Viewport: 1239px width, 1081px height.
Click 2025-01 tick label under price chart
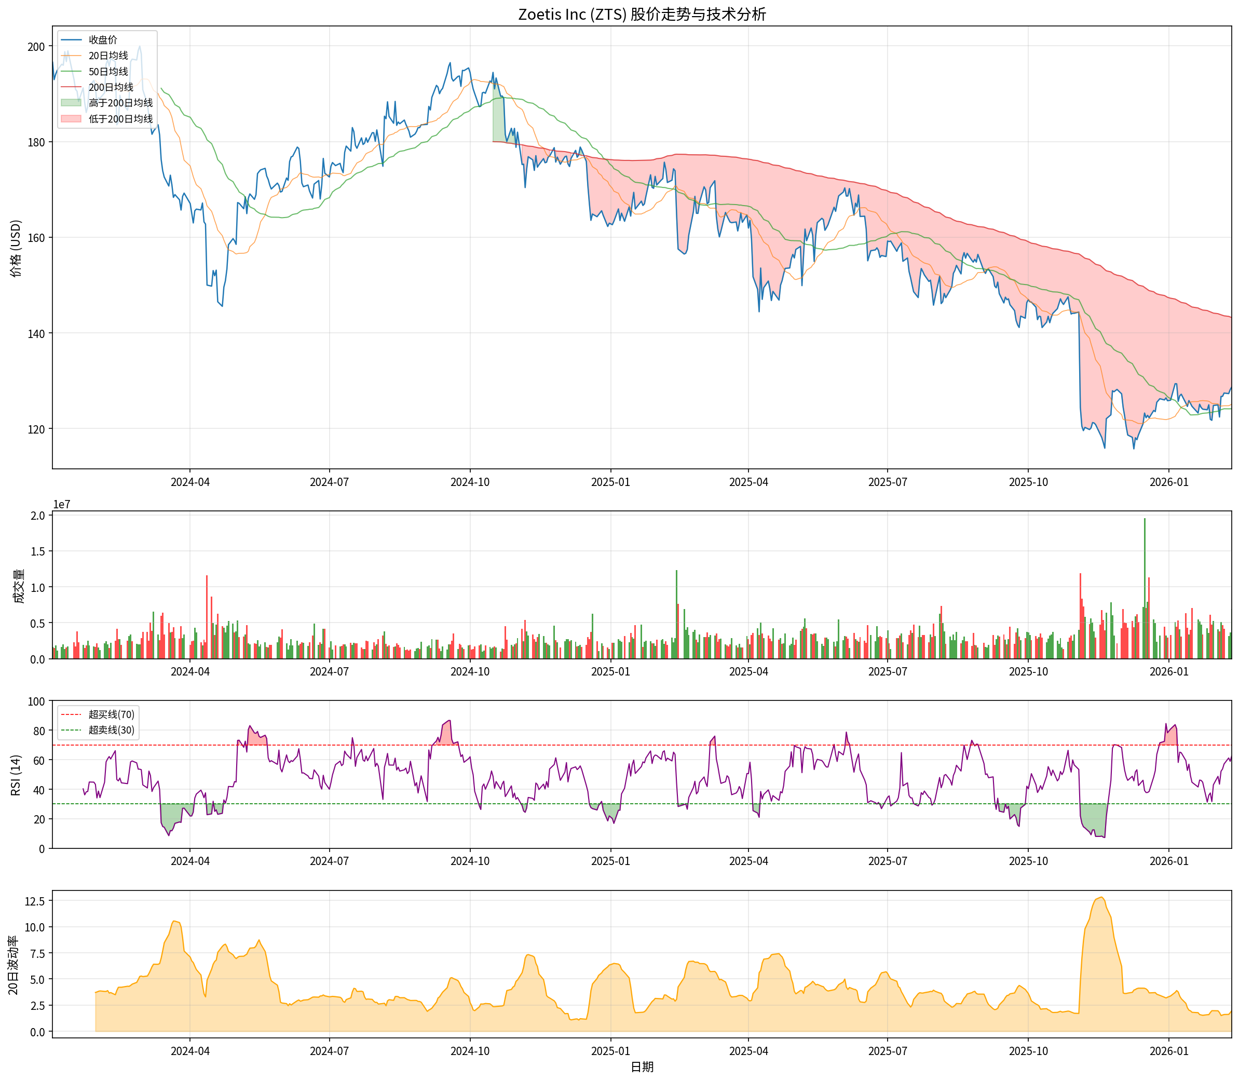pos(610,482)
